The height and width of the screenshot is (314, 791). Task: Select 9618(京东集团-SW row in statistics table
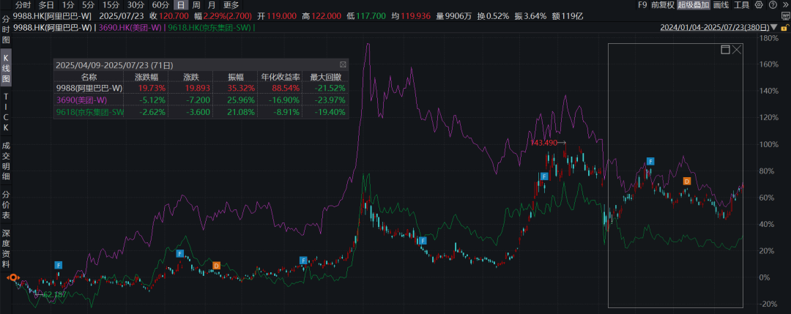201,112
